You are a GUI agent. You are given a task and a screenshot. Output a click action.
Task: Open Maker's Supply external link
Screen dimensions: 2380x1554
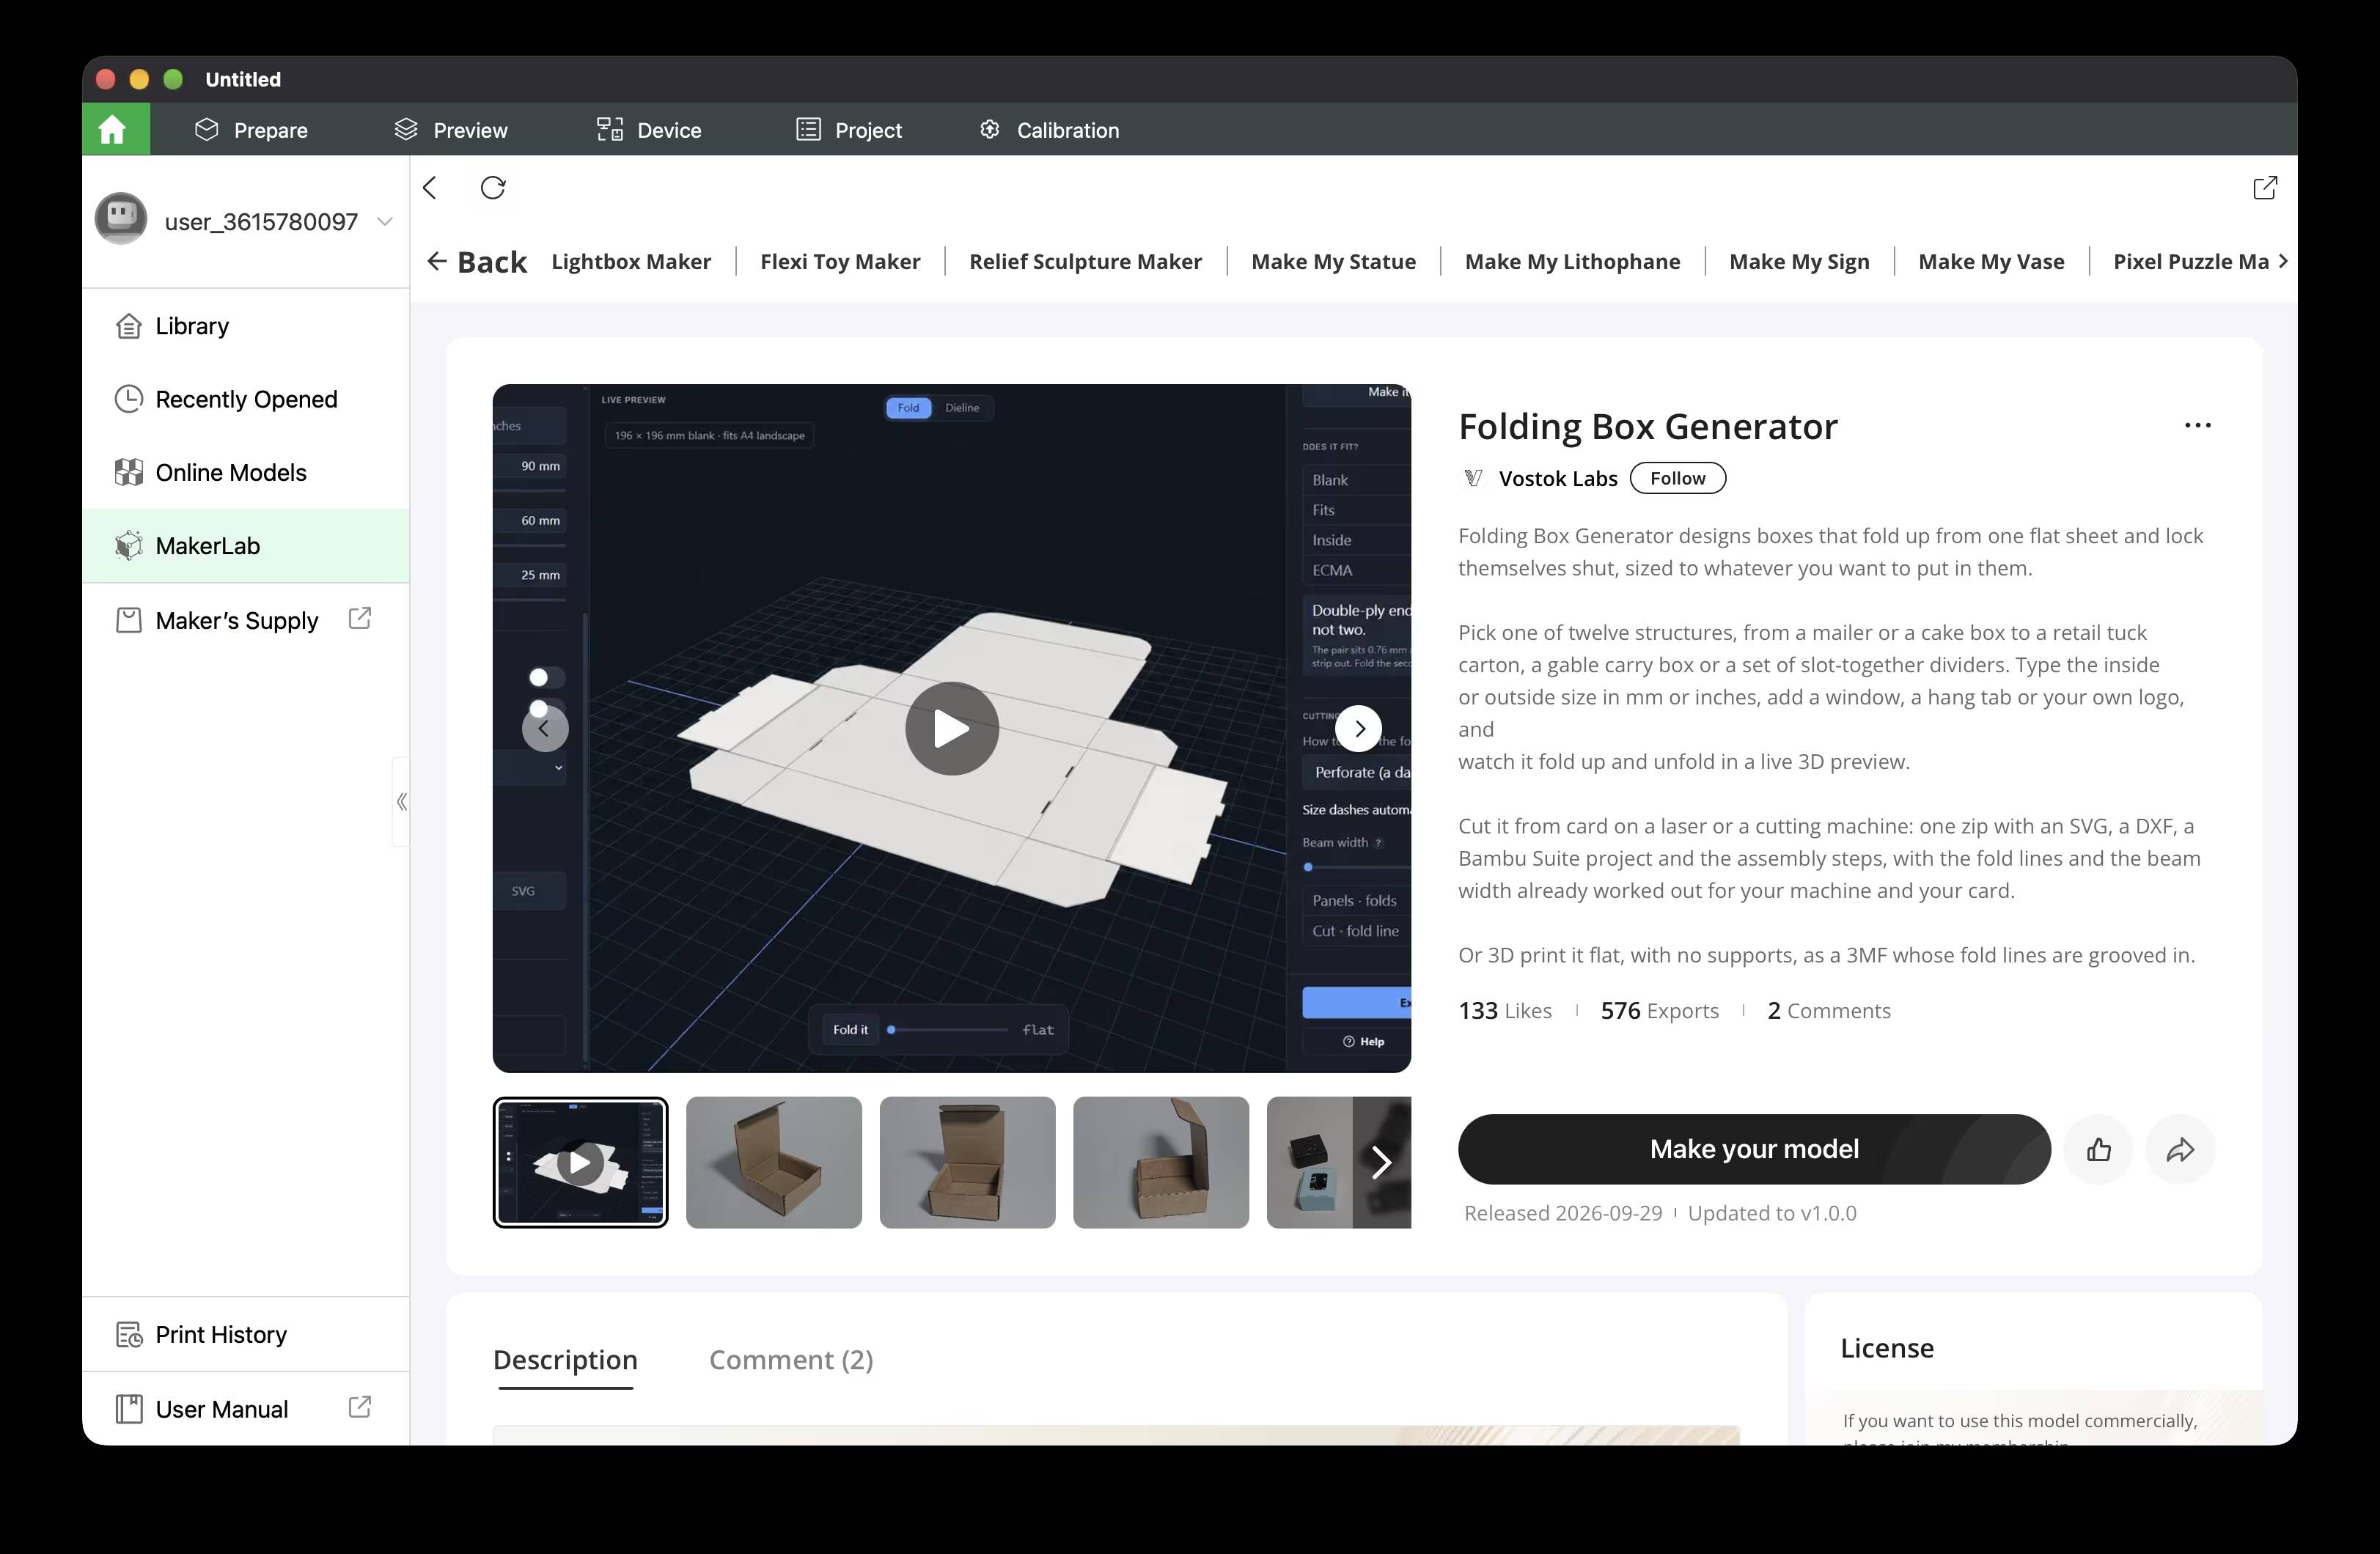360,619
